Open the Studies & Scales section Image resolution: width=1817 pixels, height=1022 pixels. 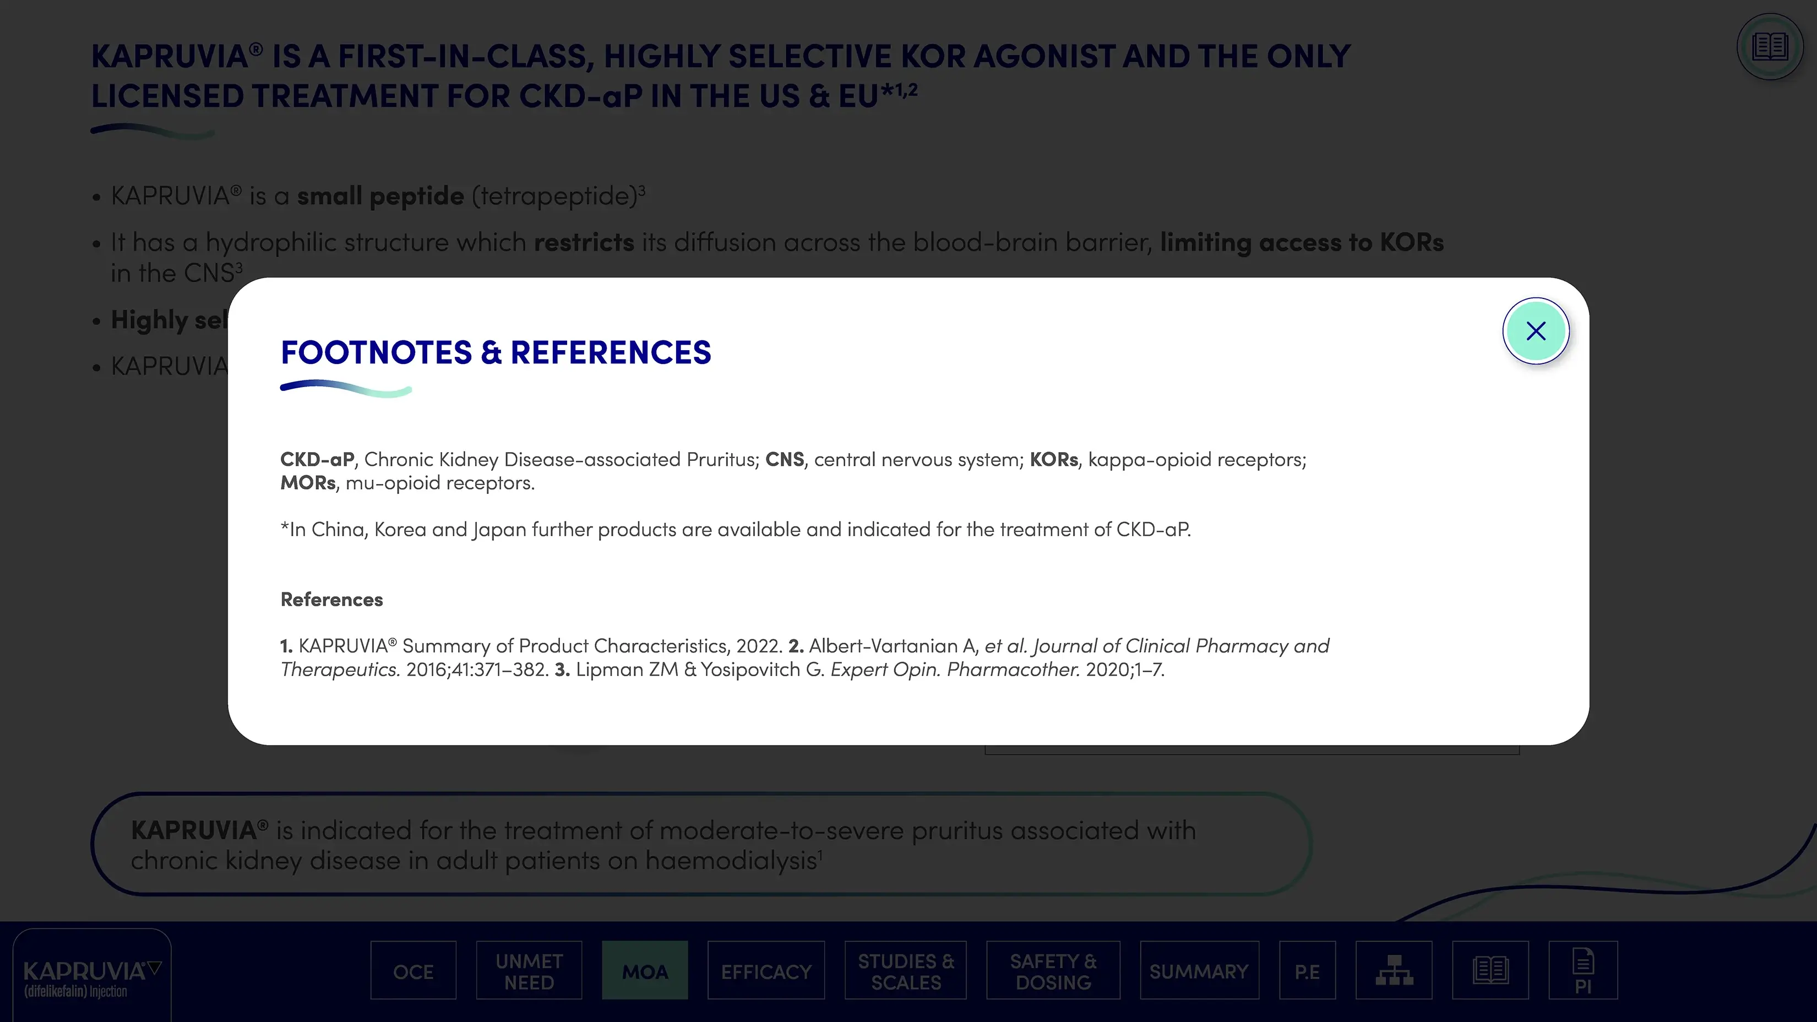pyautogui.click(x=906, y=971)
